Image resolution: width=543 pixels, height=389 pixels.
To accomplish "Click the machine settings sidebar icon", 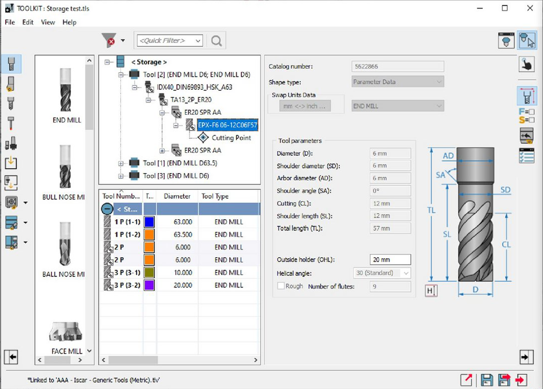I will (11, 202).
